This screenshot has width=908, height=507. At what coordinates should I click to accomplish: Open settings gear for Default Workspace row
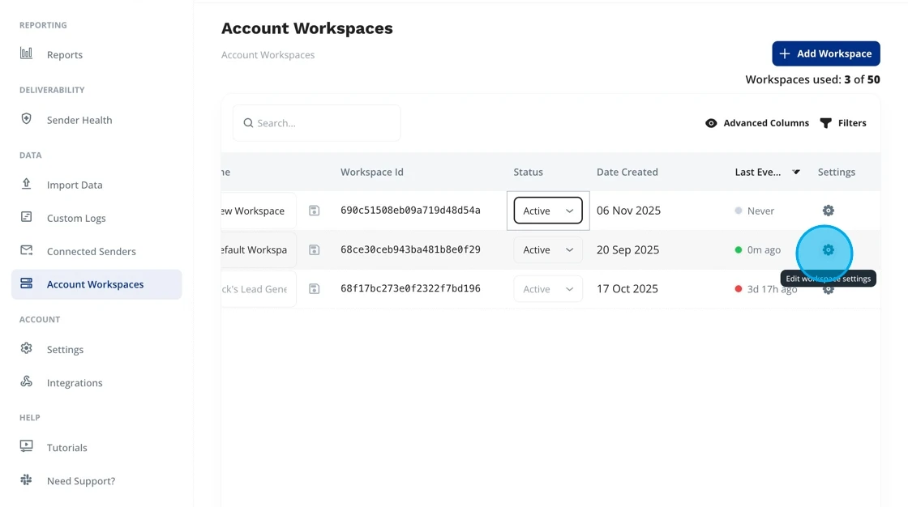[x=828, y=250]
